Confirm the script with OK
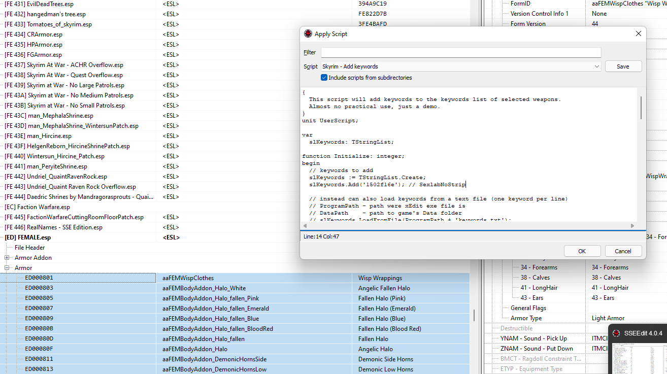Viewport: 667px width, 374px height. [582, 251]
